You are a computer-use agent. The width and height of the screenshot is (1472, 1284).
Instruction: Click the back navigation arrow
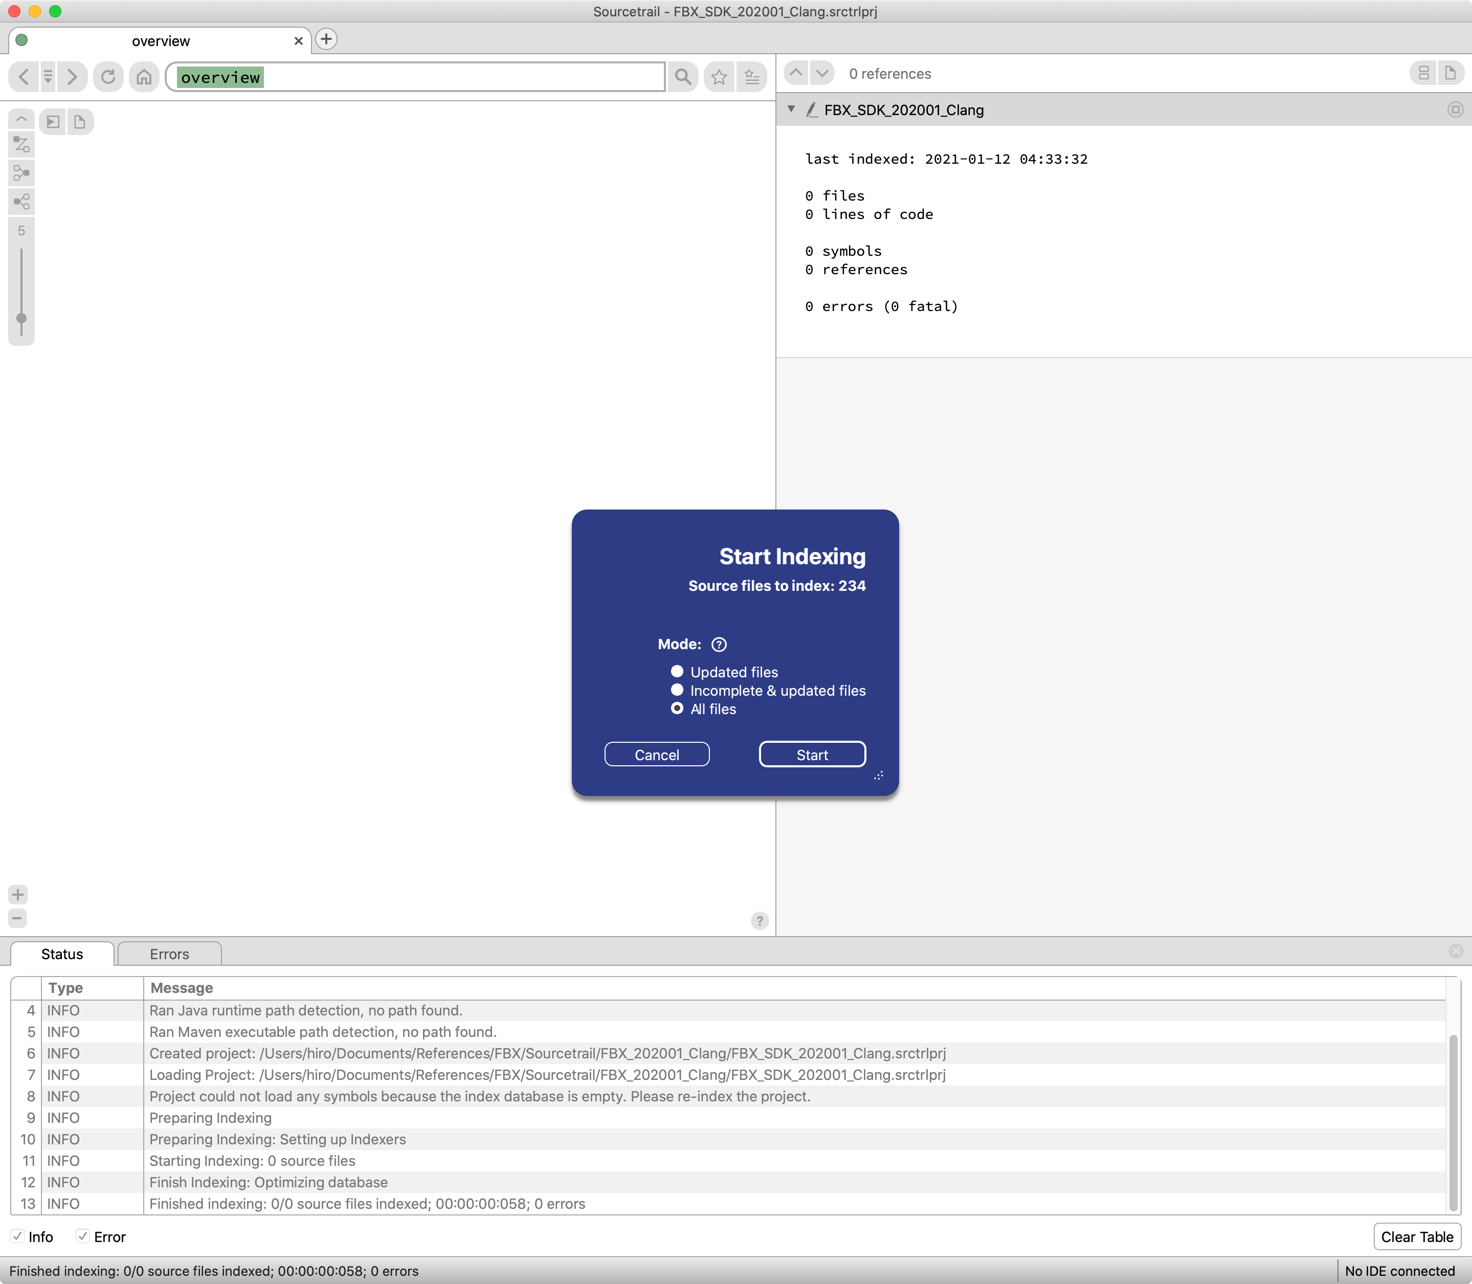click(x=24, y=76)
